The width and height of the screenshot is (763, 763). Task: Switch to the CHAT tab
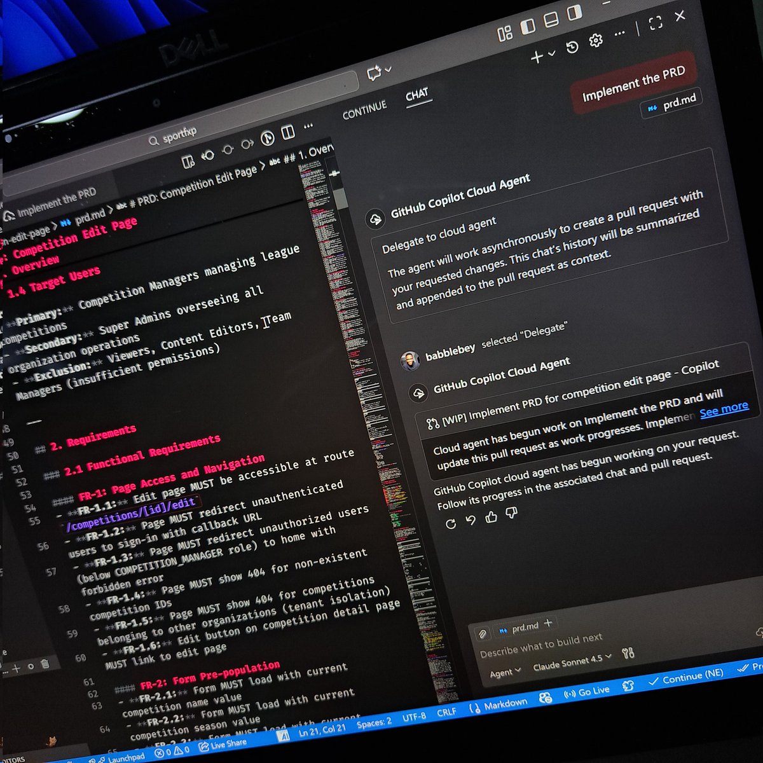pyautogui.click(x=417, y=95)
